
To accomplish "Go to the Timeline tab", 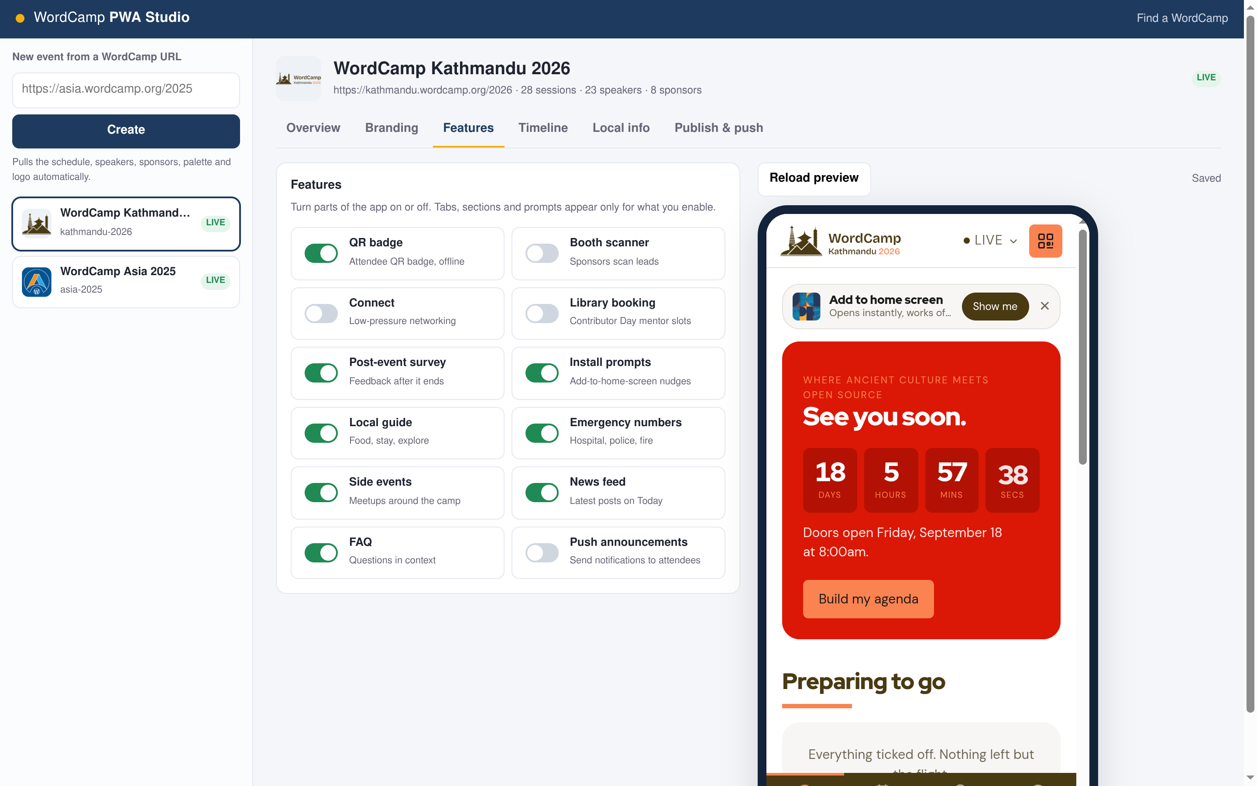I will pyautogui.click(x=543, y=128).
